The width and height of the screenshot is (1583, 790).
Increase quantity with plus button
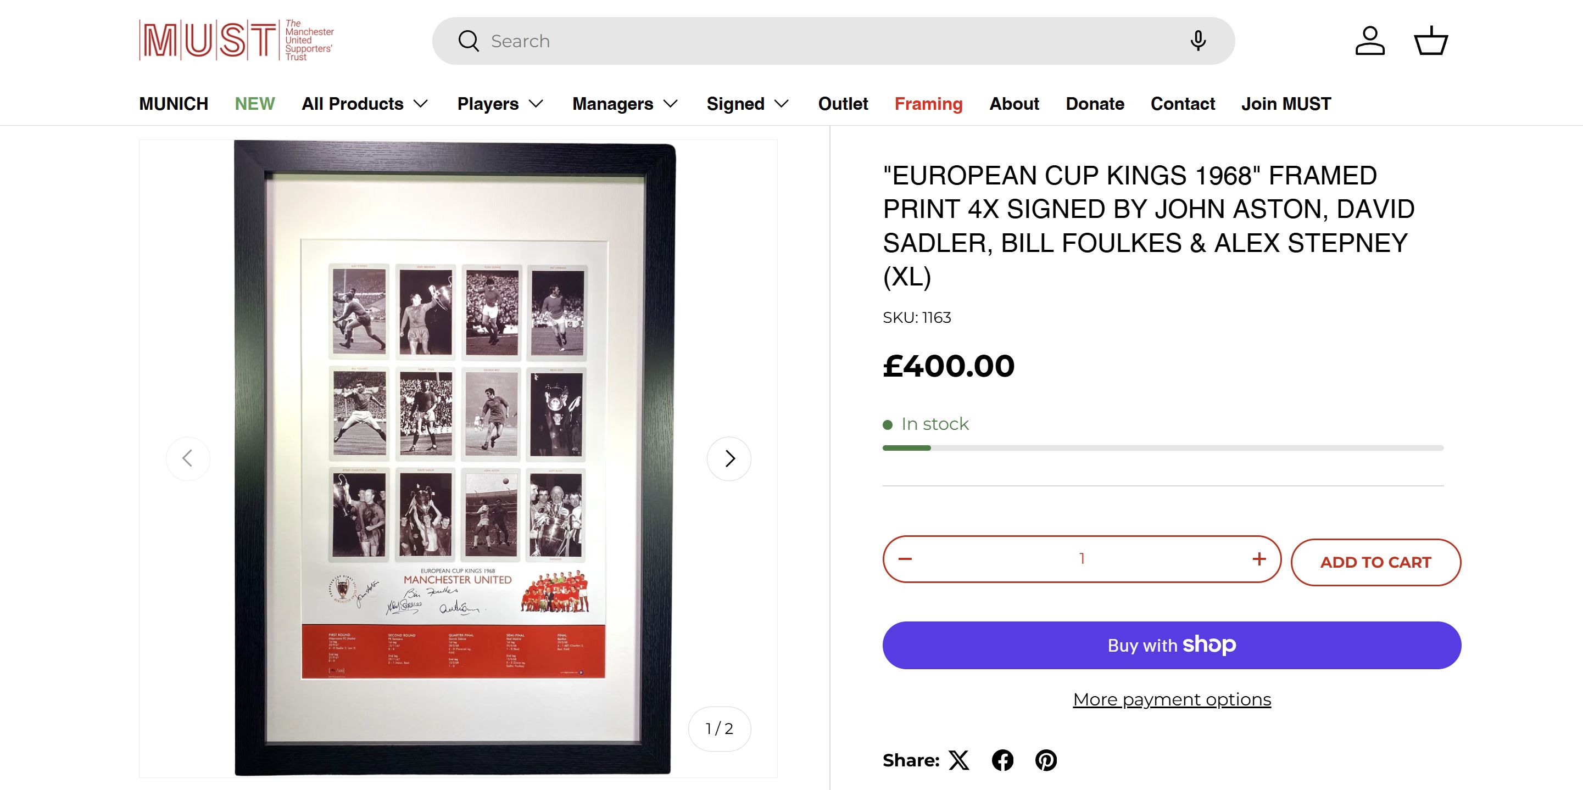(1259, 559)
